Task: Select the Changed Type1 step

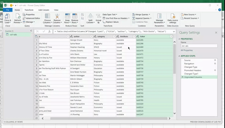Action: (199, 74)
